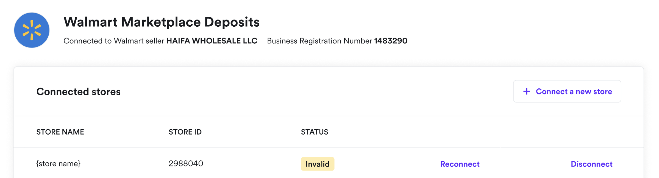
Task: Click the store ID value 2988040
Action: click(186, 164)
